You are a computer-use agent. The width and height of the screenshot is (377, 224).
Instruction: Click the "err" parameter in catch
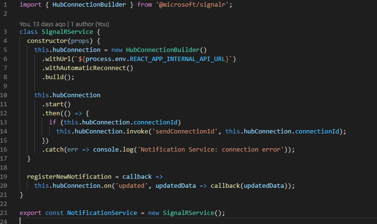[x=73, y=150]
